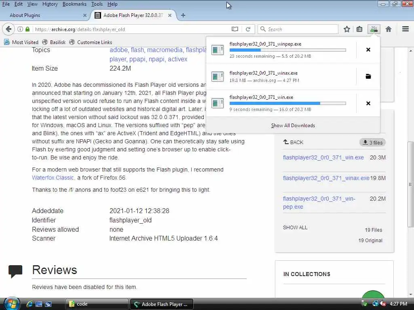
Task: Launch Internet Explorer from quick launch
Action: [29, 304]
